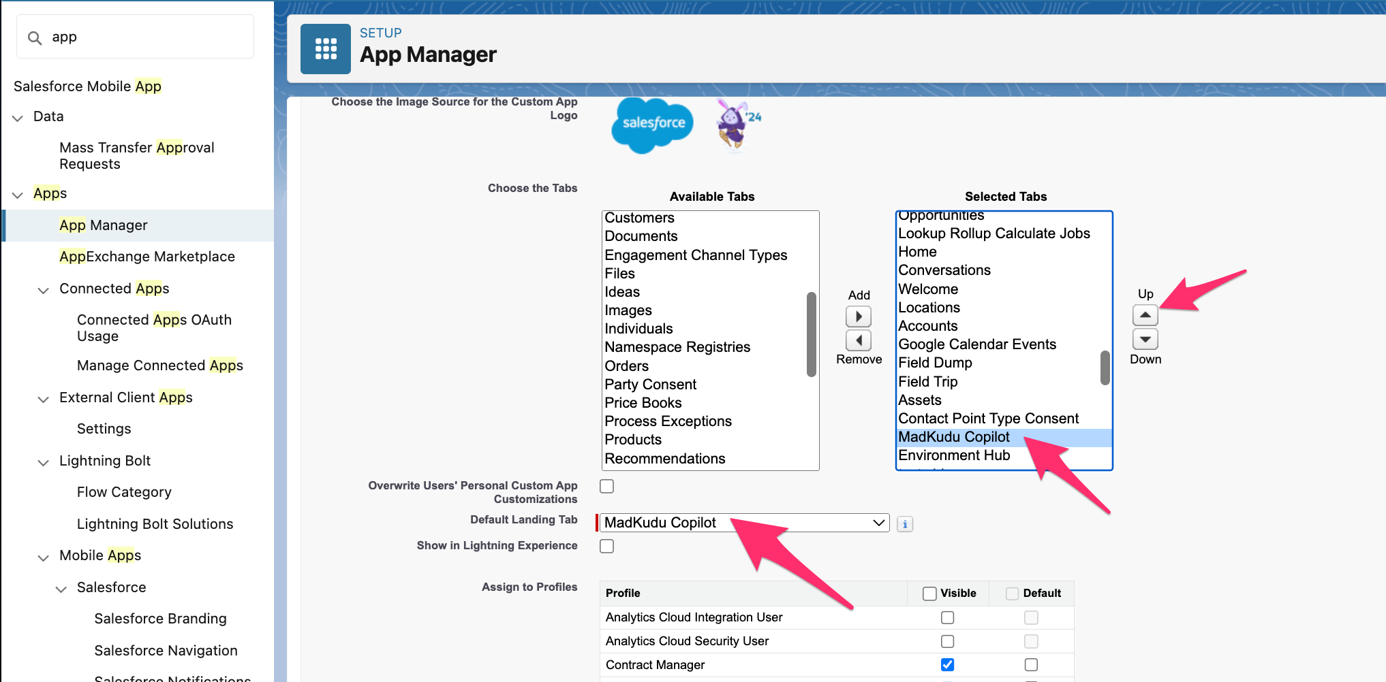
Task: Select the Salesforce cloud logo image
Action: pos(652,125)
